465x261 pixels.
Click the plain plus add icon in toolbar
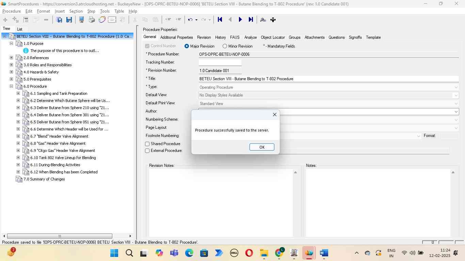click(5, 20)
